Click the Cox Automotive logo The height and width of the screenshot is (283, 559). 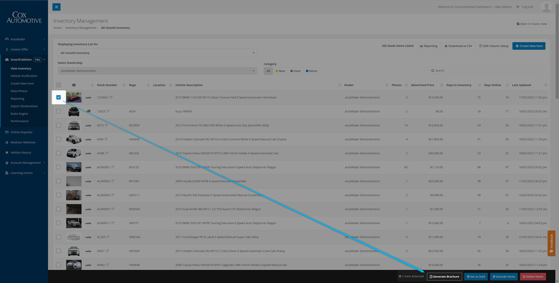pos(24,17)
